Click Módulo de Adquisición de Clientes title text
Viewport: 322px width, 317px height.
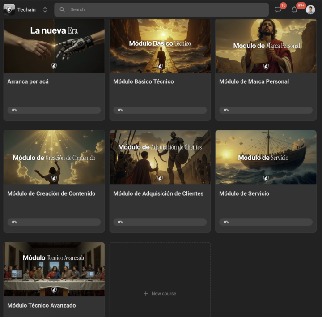[x=158, y=193]
